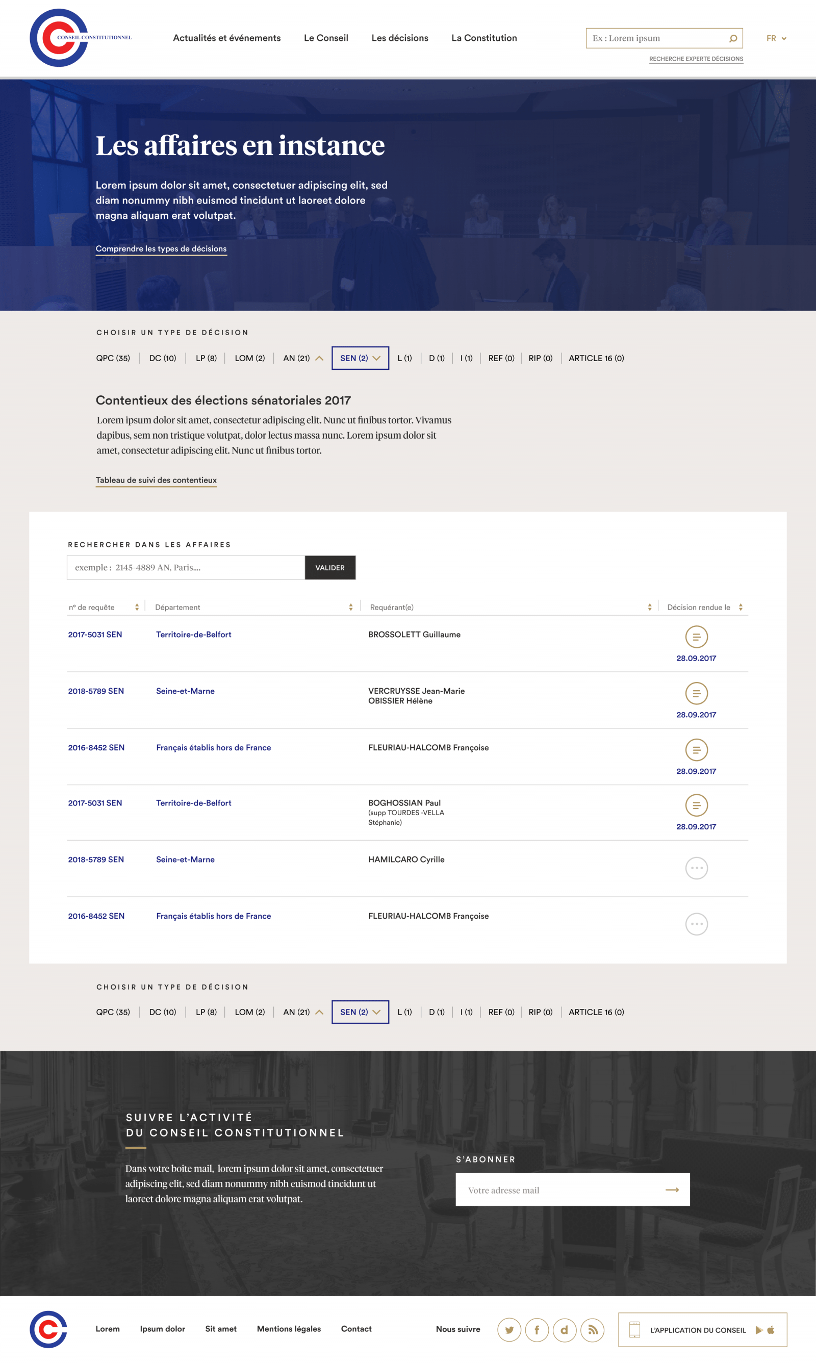This screenshot has width=816, height=1364.
Task: Open Le Conseil menu
Action: tap(326, 38)
